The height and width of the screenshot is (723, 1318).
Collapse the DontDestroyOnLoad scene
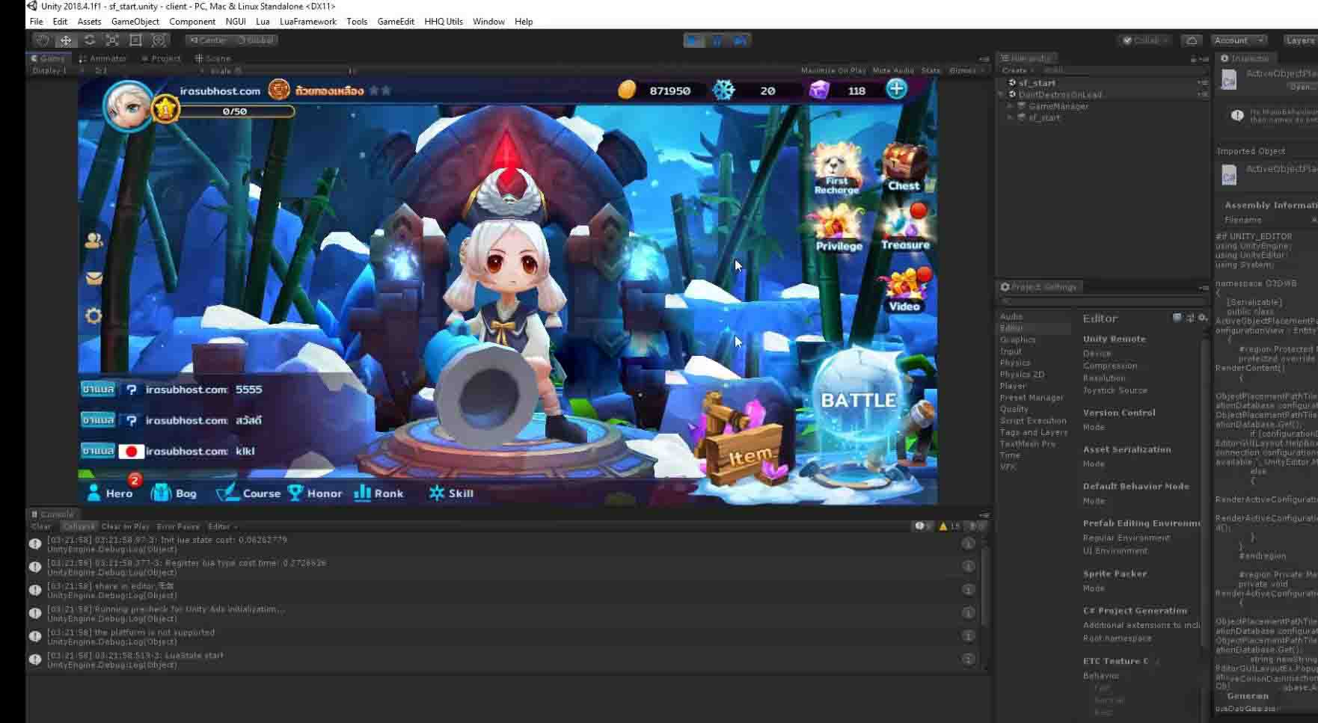click(1002, 94)
